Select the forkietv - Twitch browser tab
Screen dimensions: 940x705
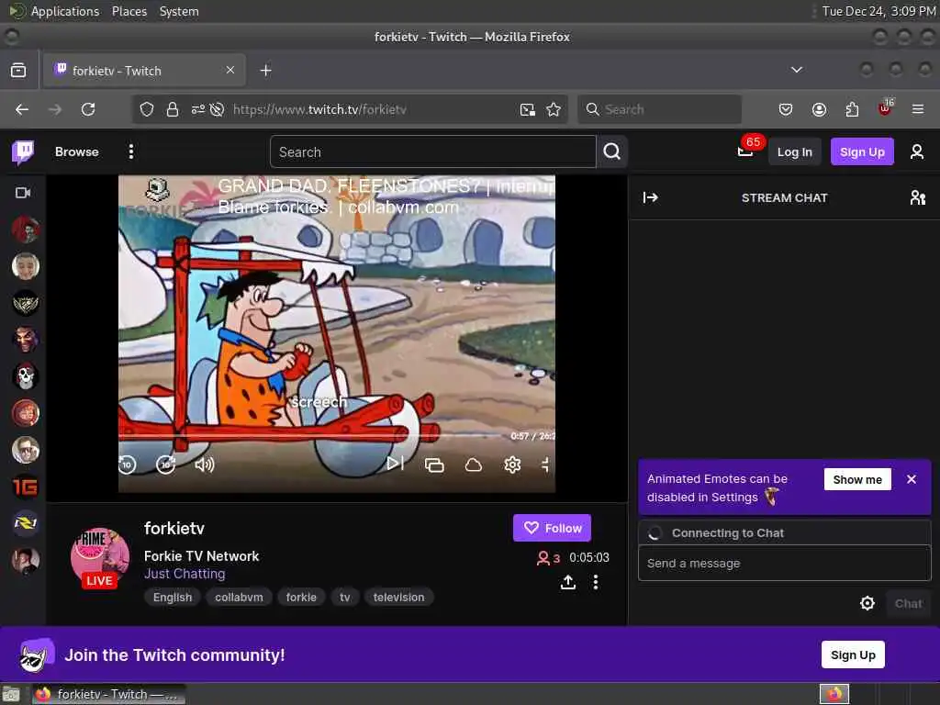click(x=144, y=70)
